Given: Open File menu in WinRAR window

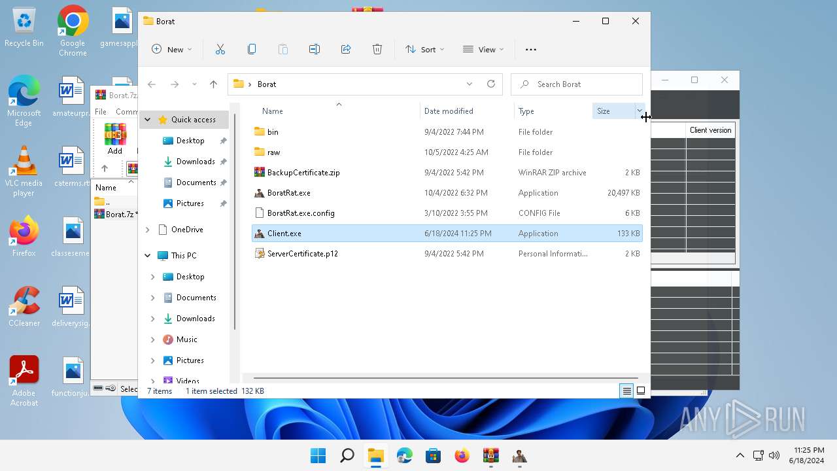Looking at the screenshot, I should (x=101, y=112).
